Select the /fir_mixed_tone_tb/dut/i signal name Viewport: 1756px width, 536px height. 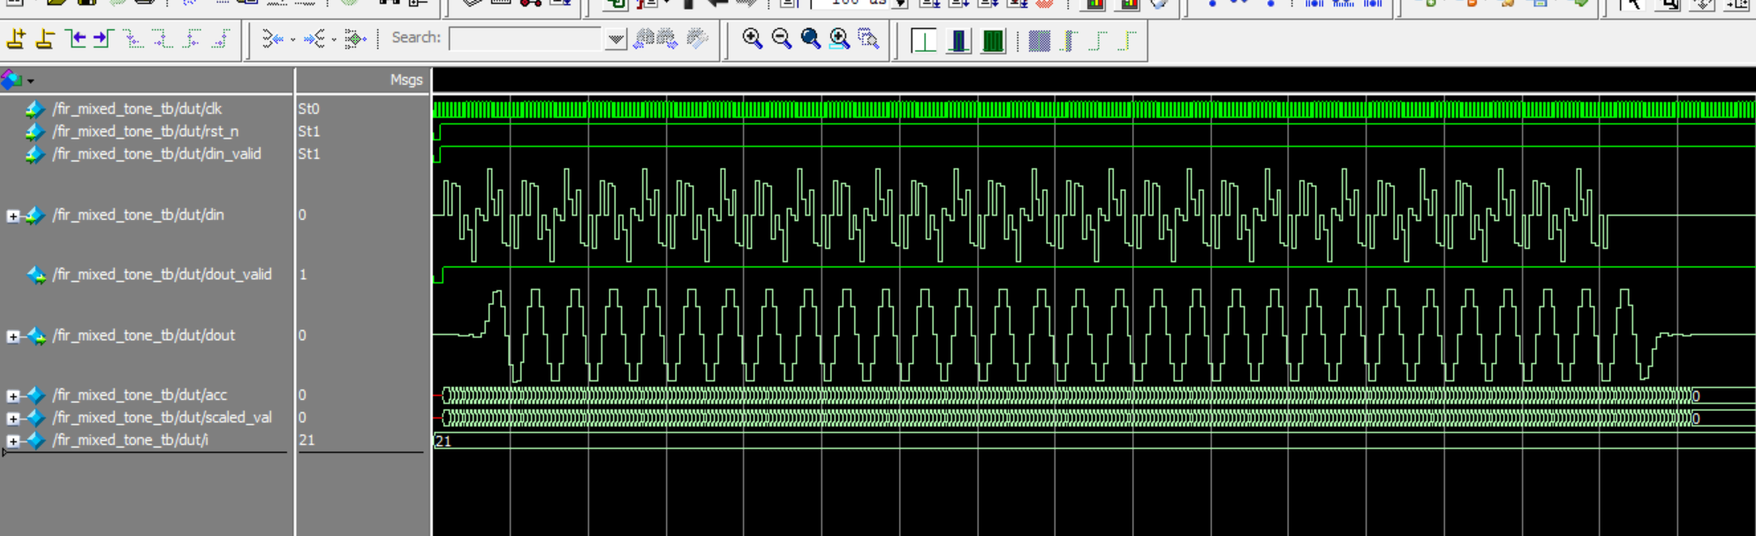point(130,440)
